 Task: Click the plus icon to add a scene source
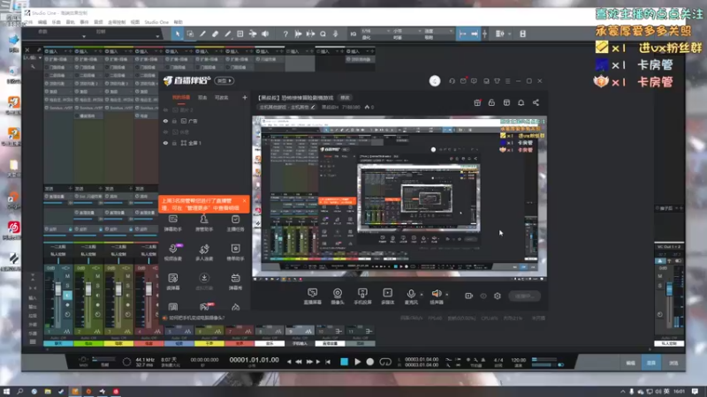point(245,97)
